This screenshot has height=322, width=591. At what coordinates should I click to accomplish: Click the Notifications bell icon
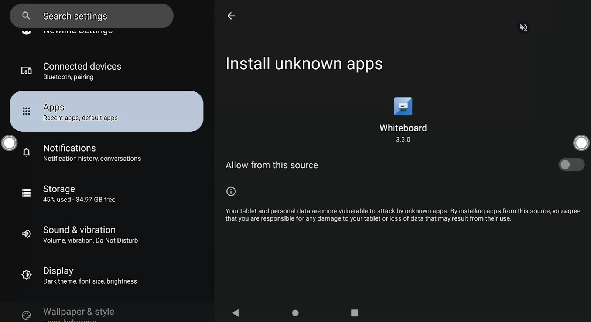pos(26,152)
